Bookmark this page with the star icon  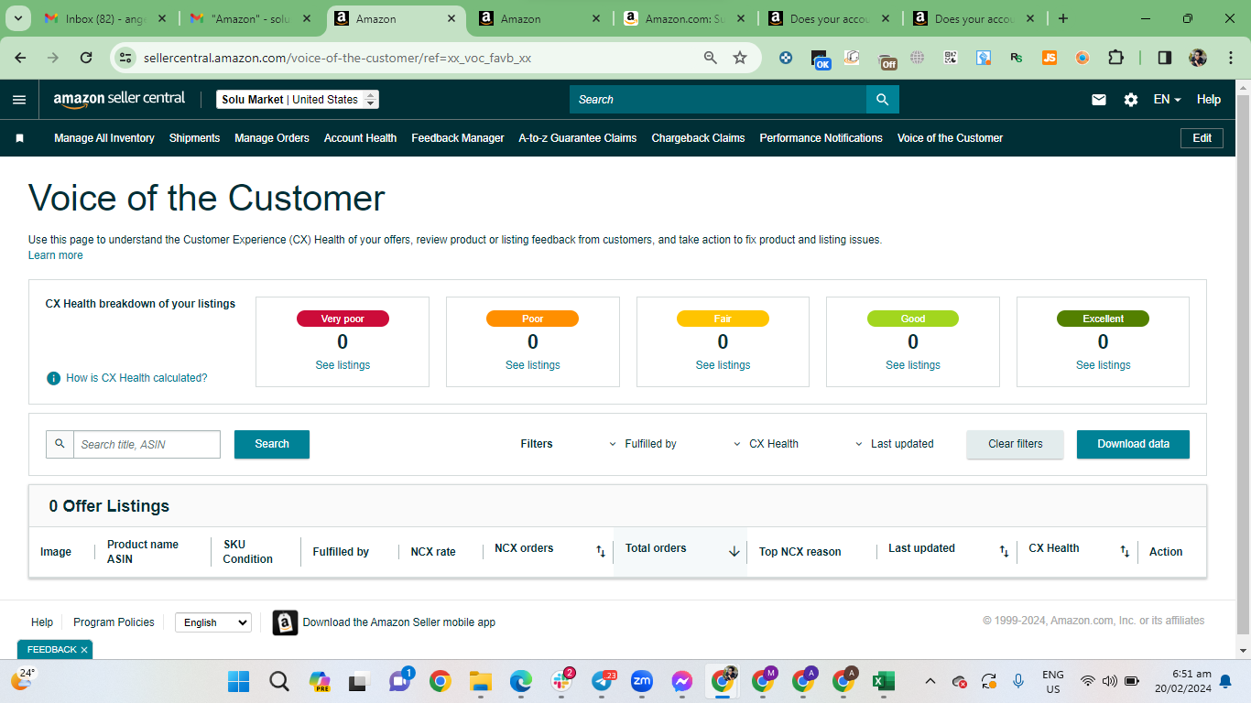pyautogui.click(x=740, y=58)
